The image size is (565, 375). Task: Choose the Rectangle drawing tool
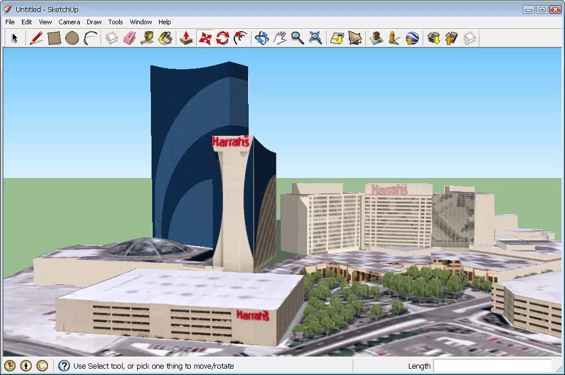click(x=53, y=38)
